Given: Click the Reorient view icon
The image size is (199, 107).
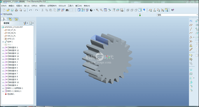Looking at the screenshot, I should 109,10.
